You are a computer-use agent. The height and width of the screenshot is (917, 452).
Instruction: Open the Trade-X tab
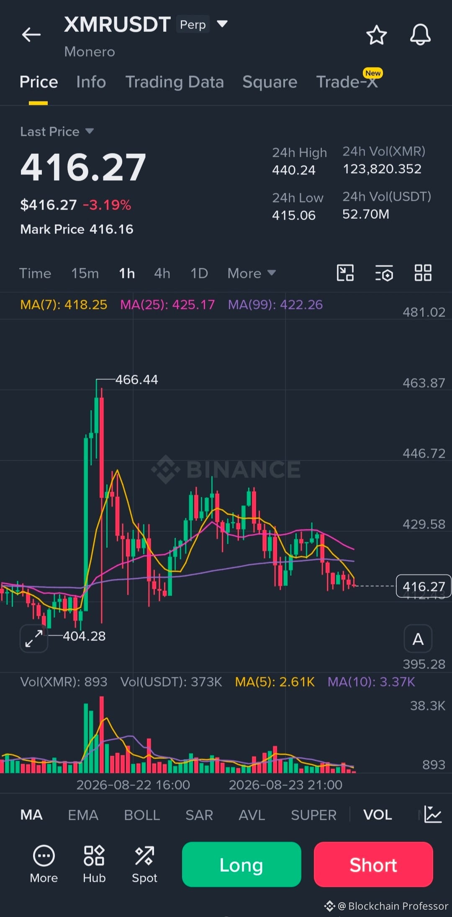point(347,82)
